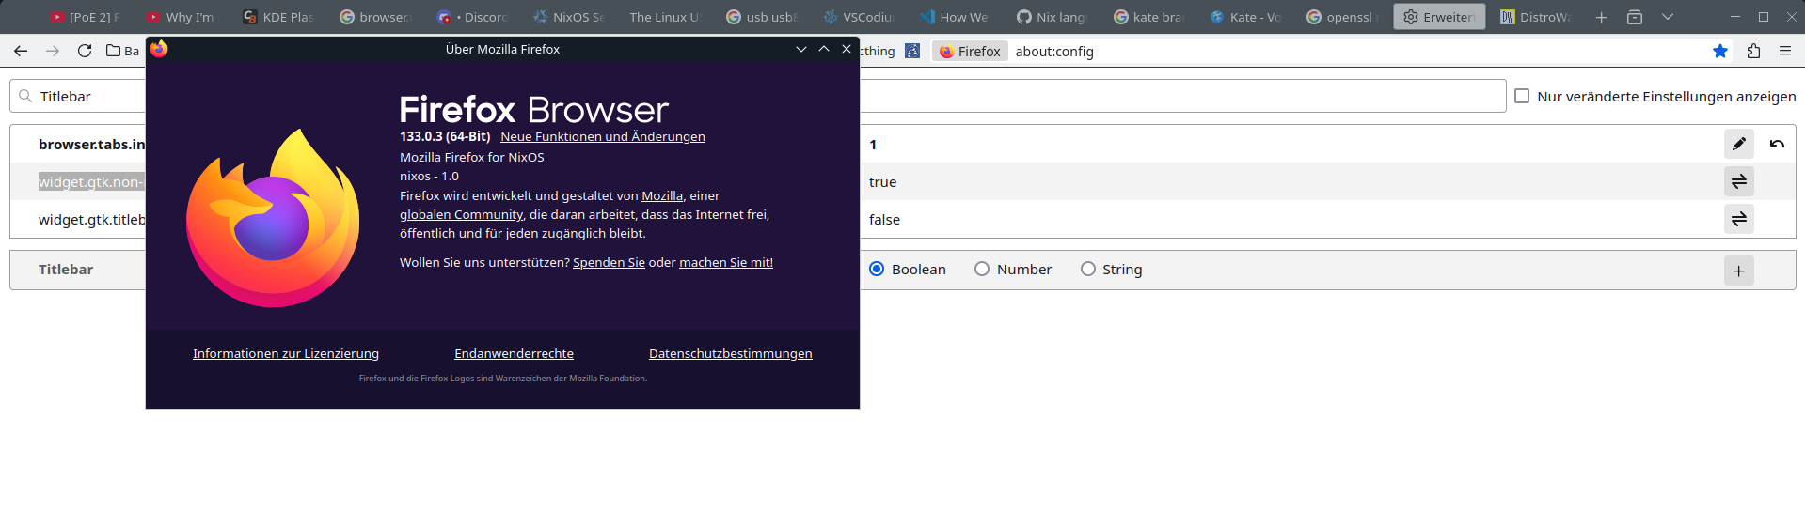Focus the 'Titlebar' preference search field
The height and width of the screenshot is (511, 1805).
coord(757,96)
